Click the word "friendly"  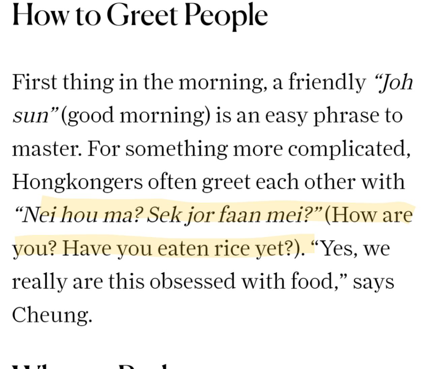tap(327, 82)
